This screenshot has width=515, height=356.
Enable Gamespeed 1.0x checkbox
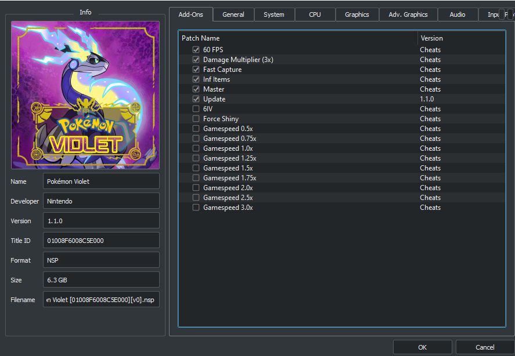196,148
